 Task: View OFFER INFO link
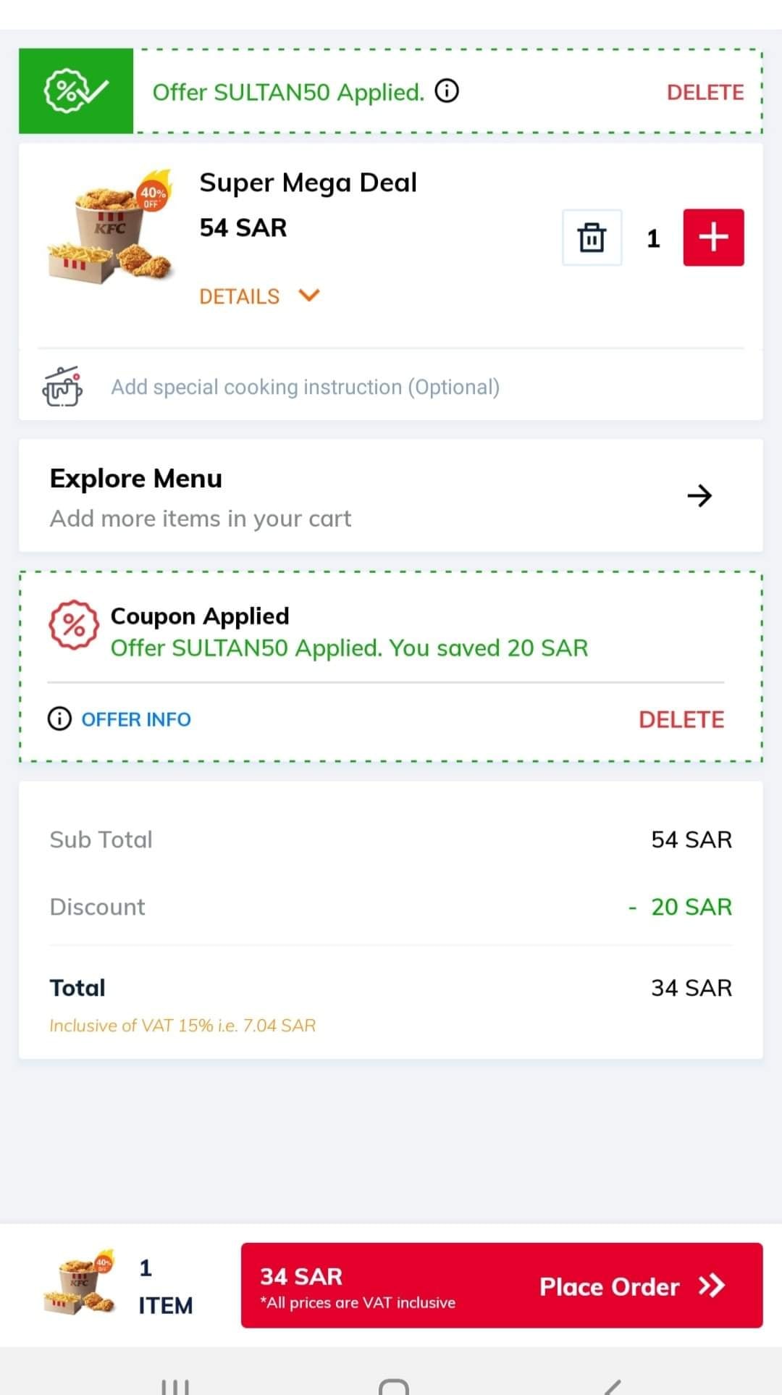click(136, 719)
